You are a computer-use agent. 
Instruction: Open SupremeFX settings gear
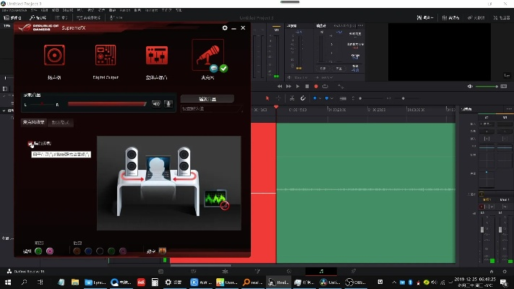(225, 28)
